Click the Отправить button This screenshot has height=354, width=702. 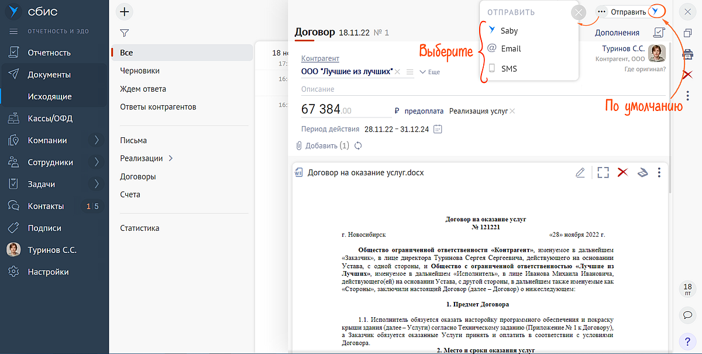click(x=628, y=12)
